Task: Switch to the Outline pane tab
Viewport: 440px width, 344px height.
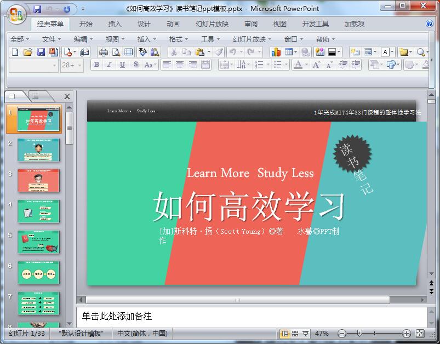Action: coord(36,96)
